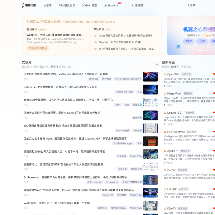Click the tag icon beside AI 浏览器 topic
This screenshot has width=215, height=215.
[95, 49]
